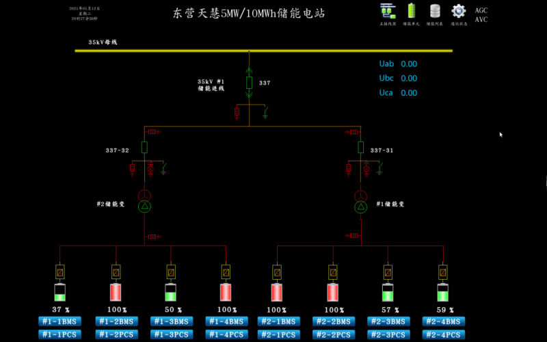
Task: Select the #2 storage transformer symbol
Action: pos(144,201)
